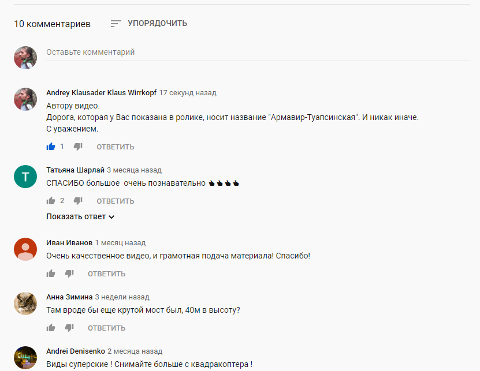Dislike Анна Зимина's comment
The width and height of the screenshot is (480, 371).
(x=69, y=328)
